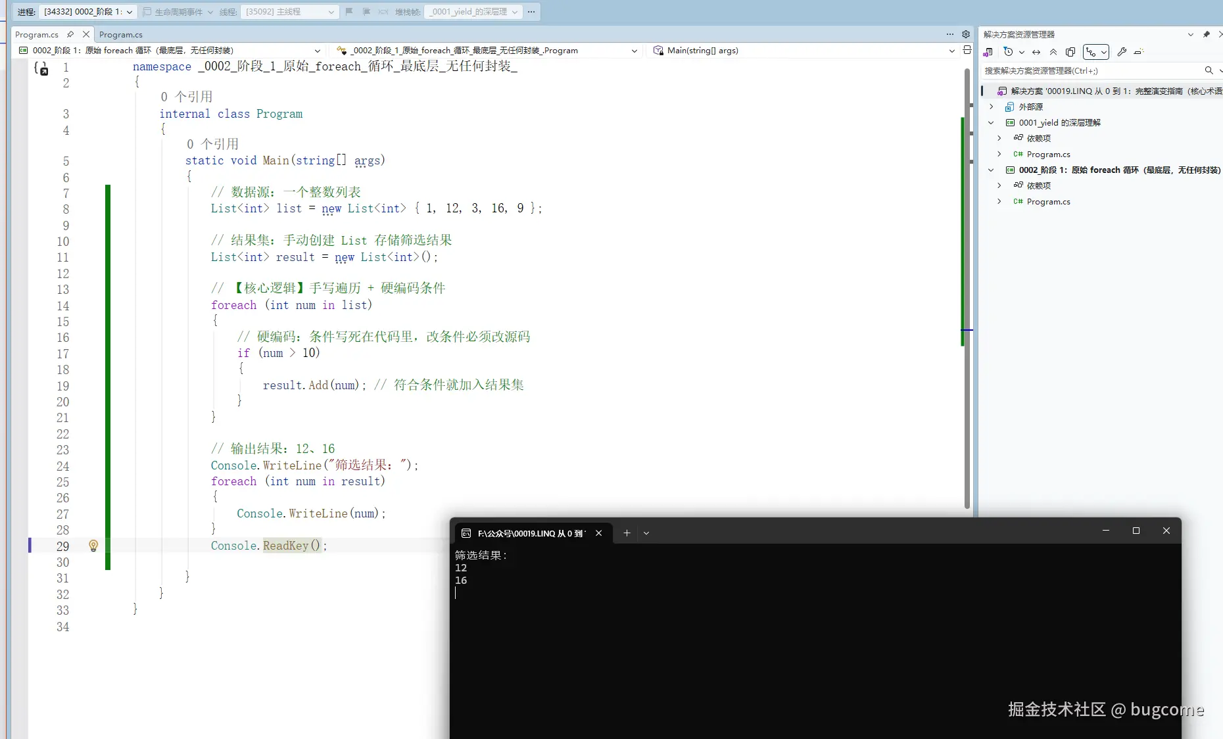Collapse the 0001_yield project node
The width and height of the screenshot is (1223, 739).
[x=992, y=122]
